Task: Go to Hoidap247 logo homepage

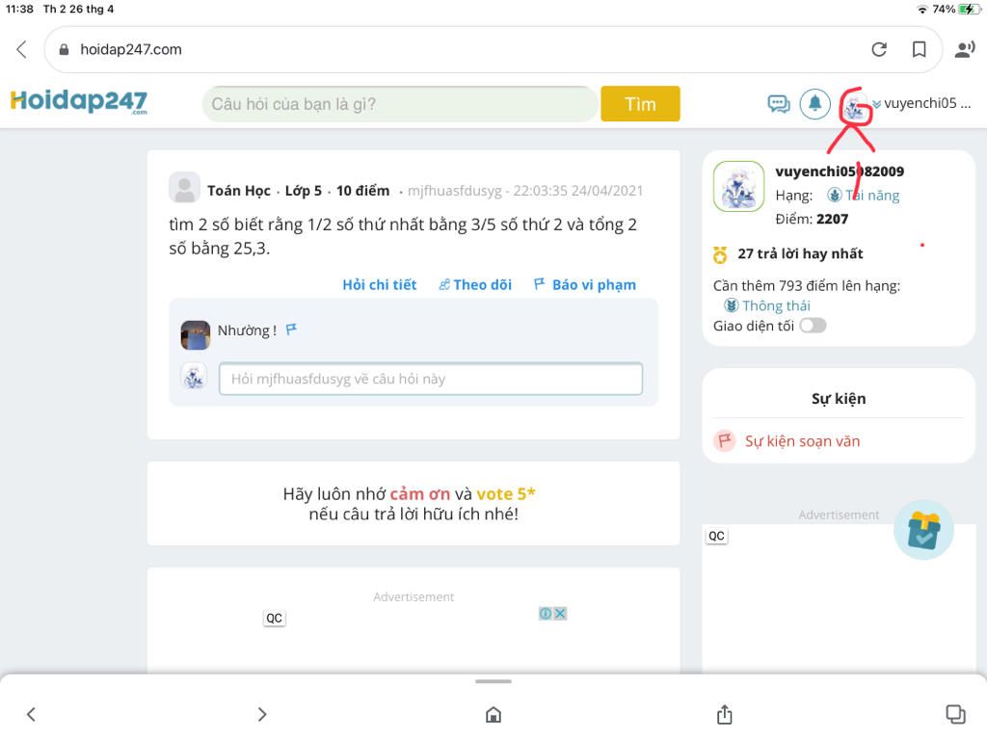Action: coord(79,101)
